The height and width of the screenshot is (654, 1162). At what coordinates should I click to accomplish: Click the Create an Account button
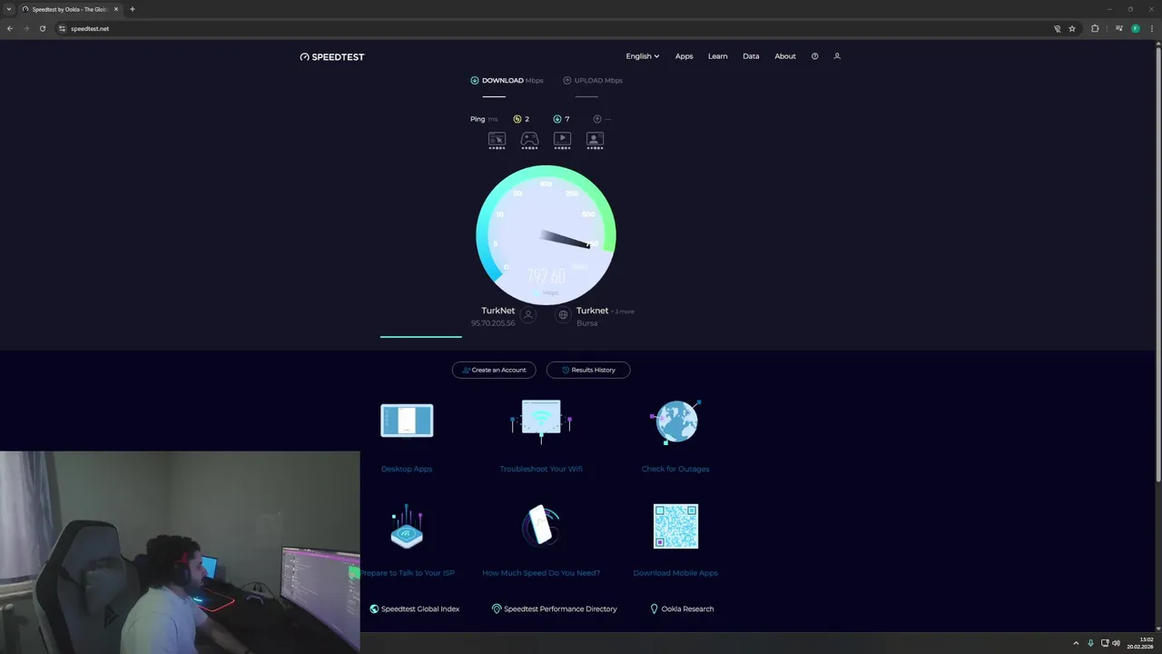point(494,370)
